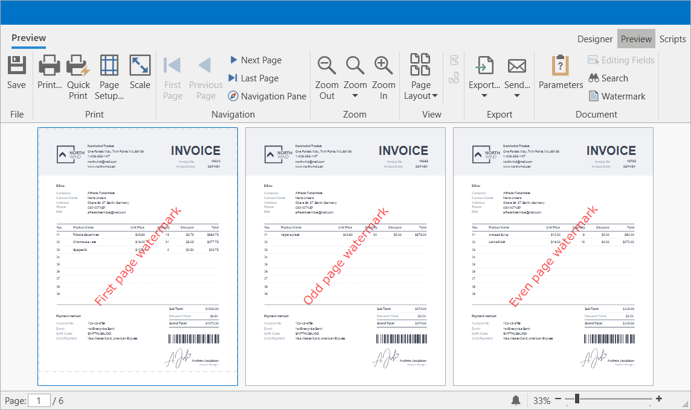The height and width of the screenshot is (410, 691).
Task: Open the Send dropdown
Action: pyautogui.click(x=517, y=77)
